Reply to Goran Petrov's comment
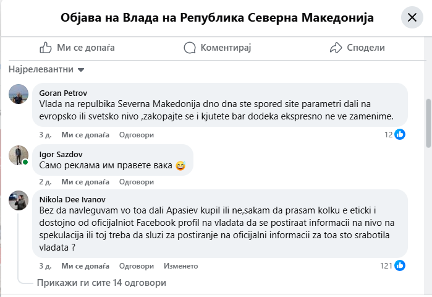This screenshot has width=432, height=297. [x=136, y=134]
